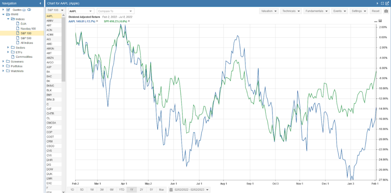This screenshot has height=193, width=391.
Task: Click the Reset button
Action: [376, 11]
